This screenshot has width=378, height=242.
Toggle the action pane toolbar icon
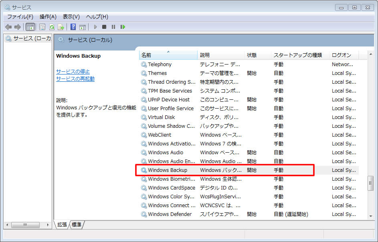tap(83, 27)
